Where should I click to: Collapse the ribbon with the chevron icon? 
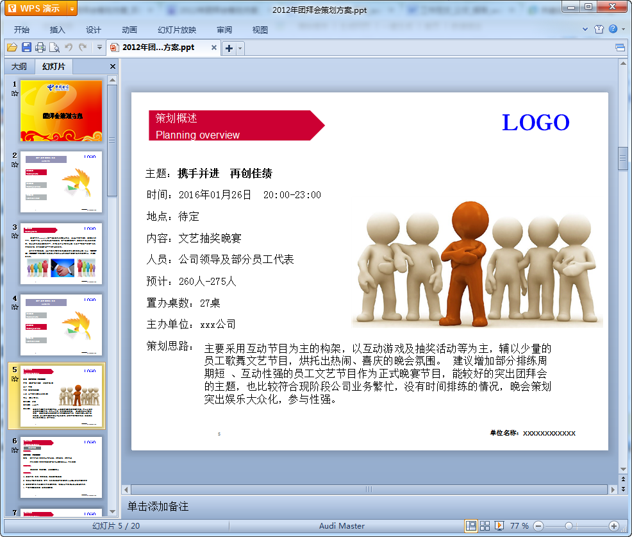click(585, 29)
